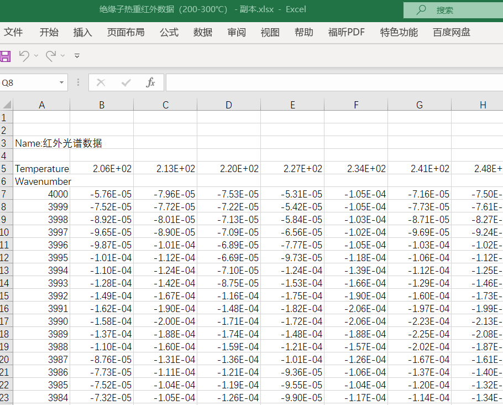Select cell -8.75E-05 in column D
The image size is (503, 405).
(229, 283)
